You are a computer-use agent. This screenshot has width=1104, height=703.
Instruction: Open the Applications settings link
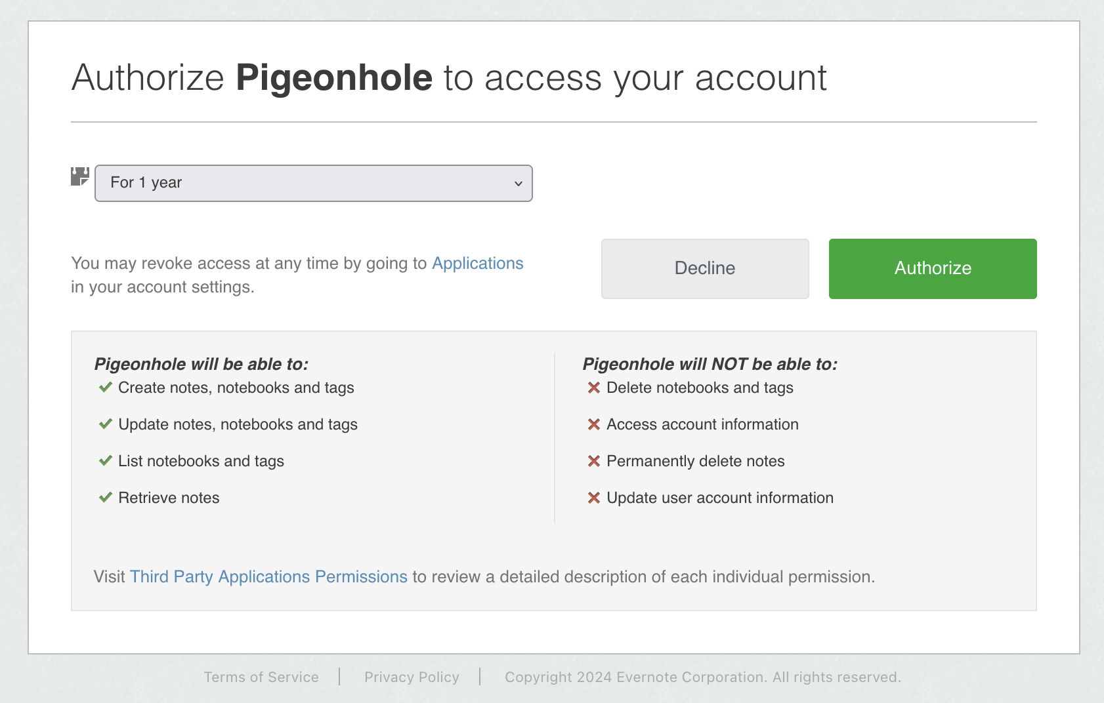[477, 264]
